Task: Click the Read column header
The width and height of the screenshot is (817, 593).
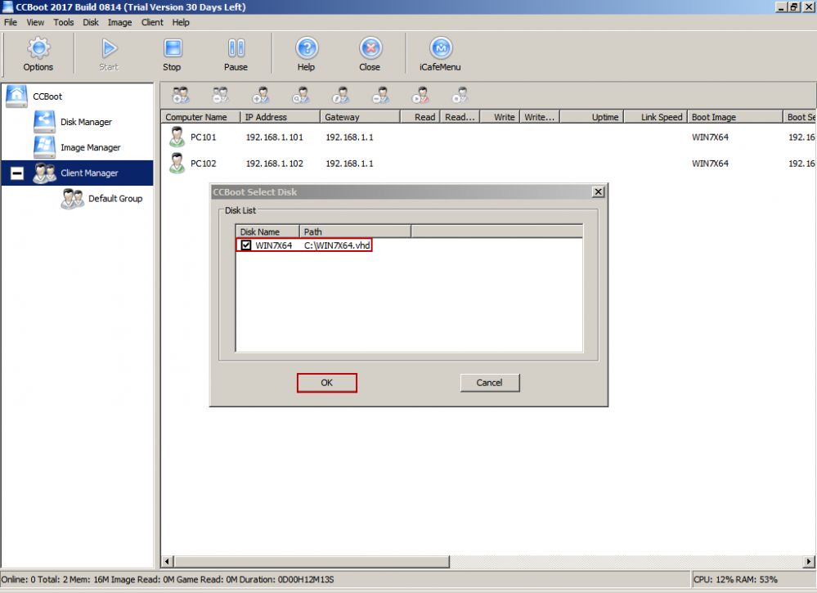Action: tap(420, 117)
